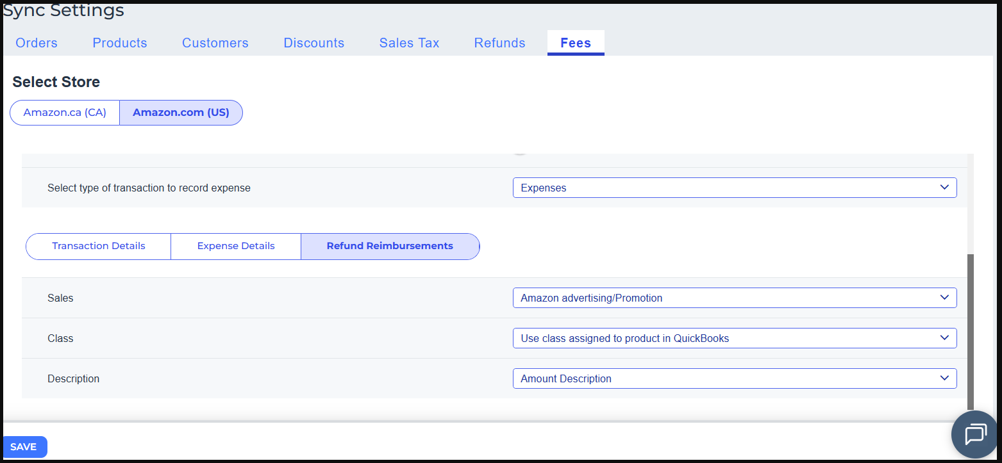Open the Class dropdown
This screenshot has height=463, width=1002.
(735, 338)
